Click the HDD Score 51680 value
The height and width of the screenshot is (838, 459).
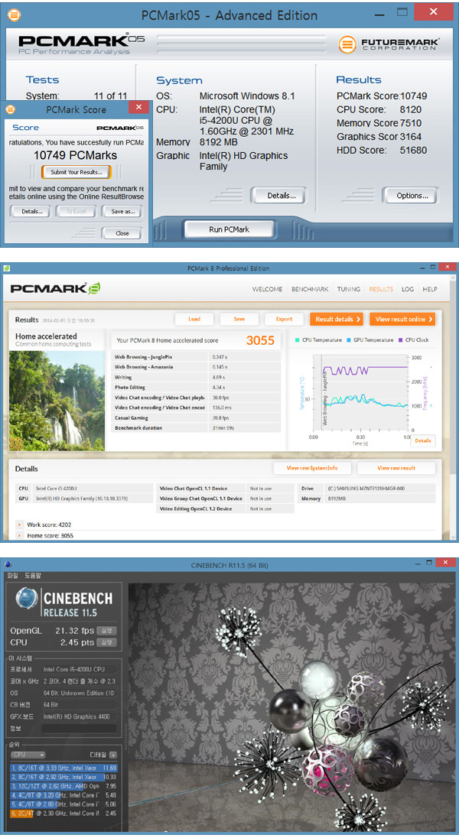click(413, 150)
